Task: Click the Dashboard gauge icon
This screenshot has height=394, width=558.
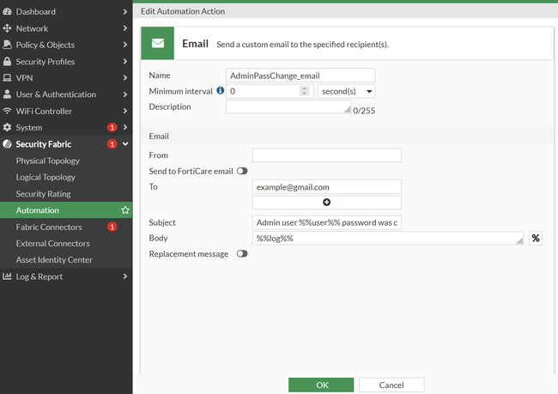Action: tap(8, 12)
